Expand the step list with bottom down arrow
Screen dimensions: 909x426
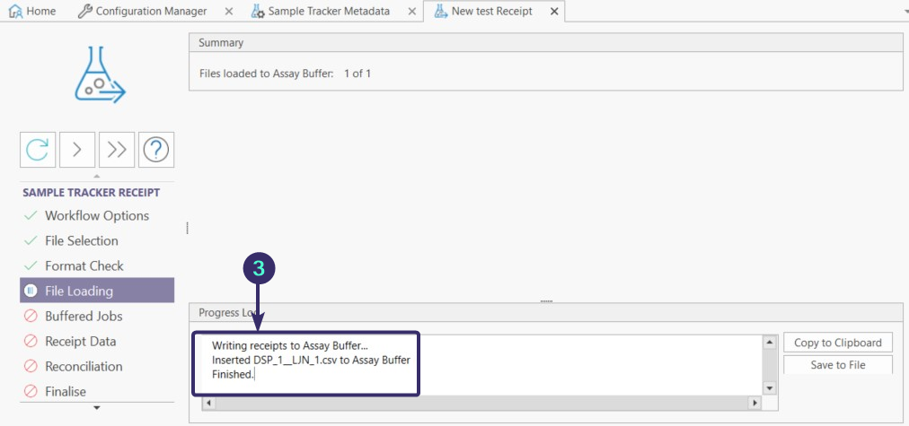97,408
